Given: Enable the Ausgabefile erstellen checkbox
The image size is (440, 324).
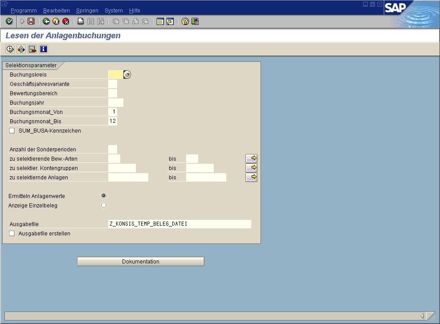Looking at the screenshot, I should point(12,233).
